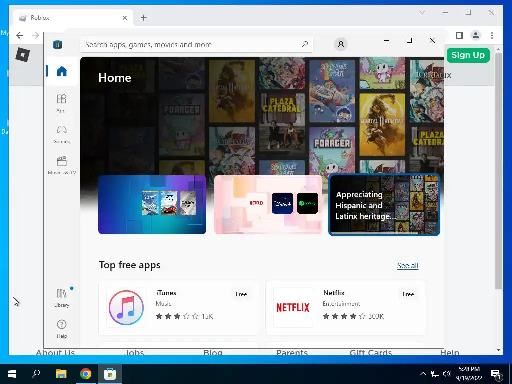Open the Library in Store sidebar
The width and height of the screenshot is (512, 384).
61,298
